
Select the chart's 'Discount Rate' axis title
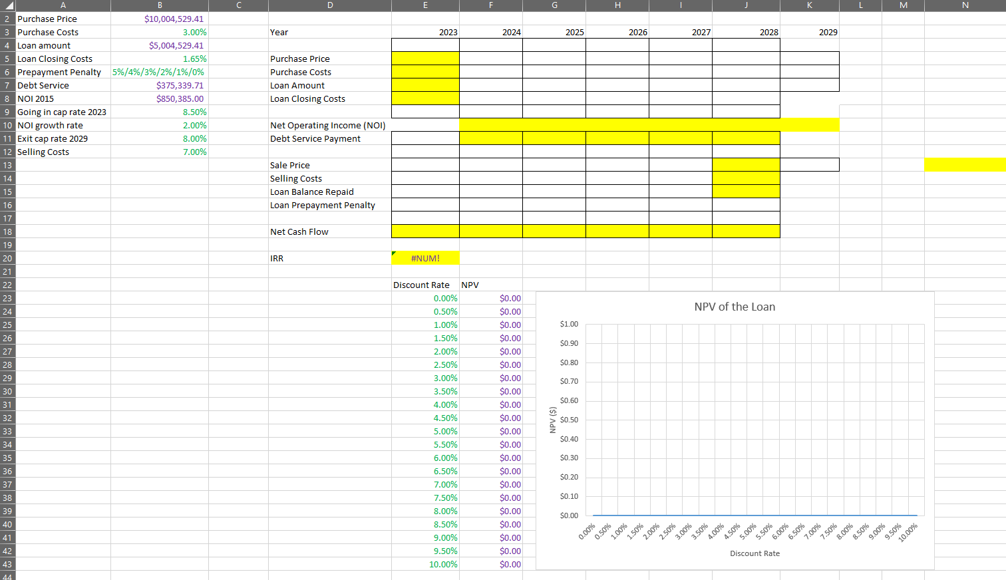754,553
